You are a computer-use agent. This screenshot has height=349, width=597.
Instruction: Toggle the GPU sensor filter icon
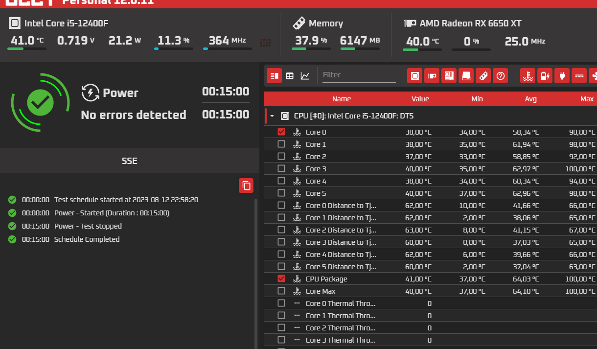(432, 76)
